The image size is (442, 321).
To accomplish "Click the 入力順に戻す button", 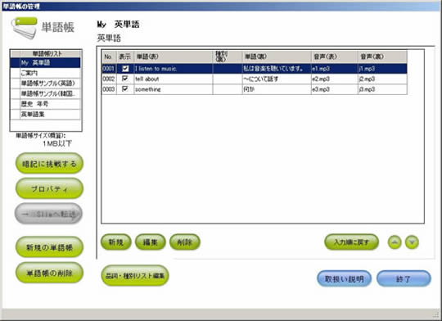I will (x=351, y=242).
